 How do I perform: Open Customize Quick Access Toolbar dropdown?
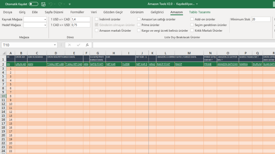70,4
